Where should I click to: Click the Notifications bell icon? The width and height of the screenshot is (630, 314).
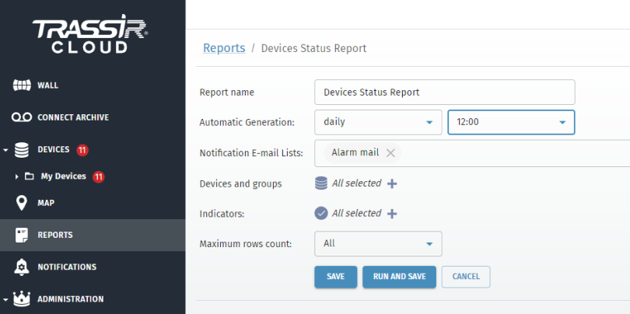[22, 267]
